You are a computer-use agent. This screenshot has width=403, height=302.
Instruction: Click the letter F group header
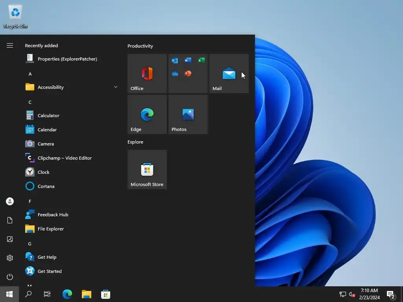30,201
